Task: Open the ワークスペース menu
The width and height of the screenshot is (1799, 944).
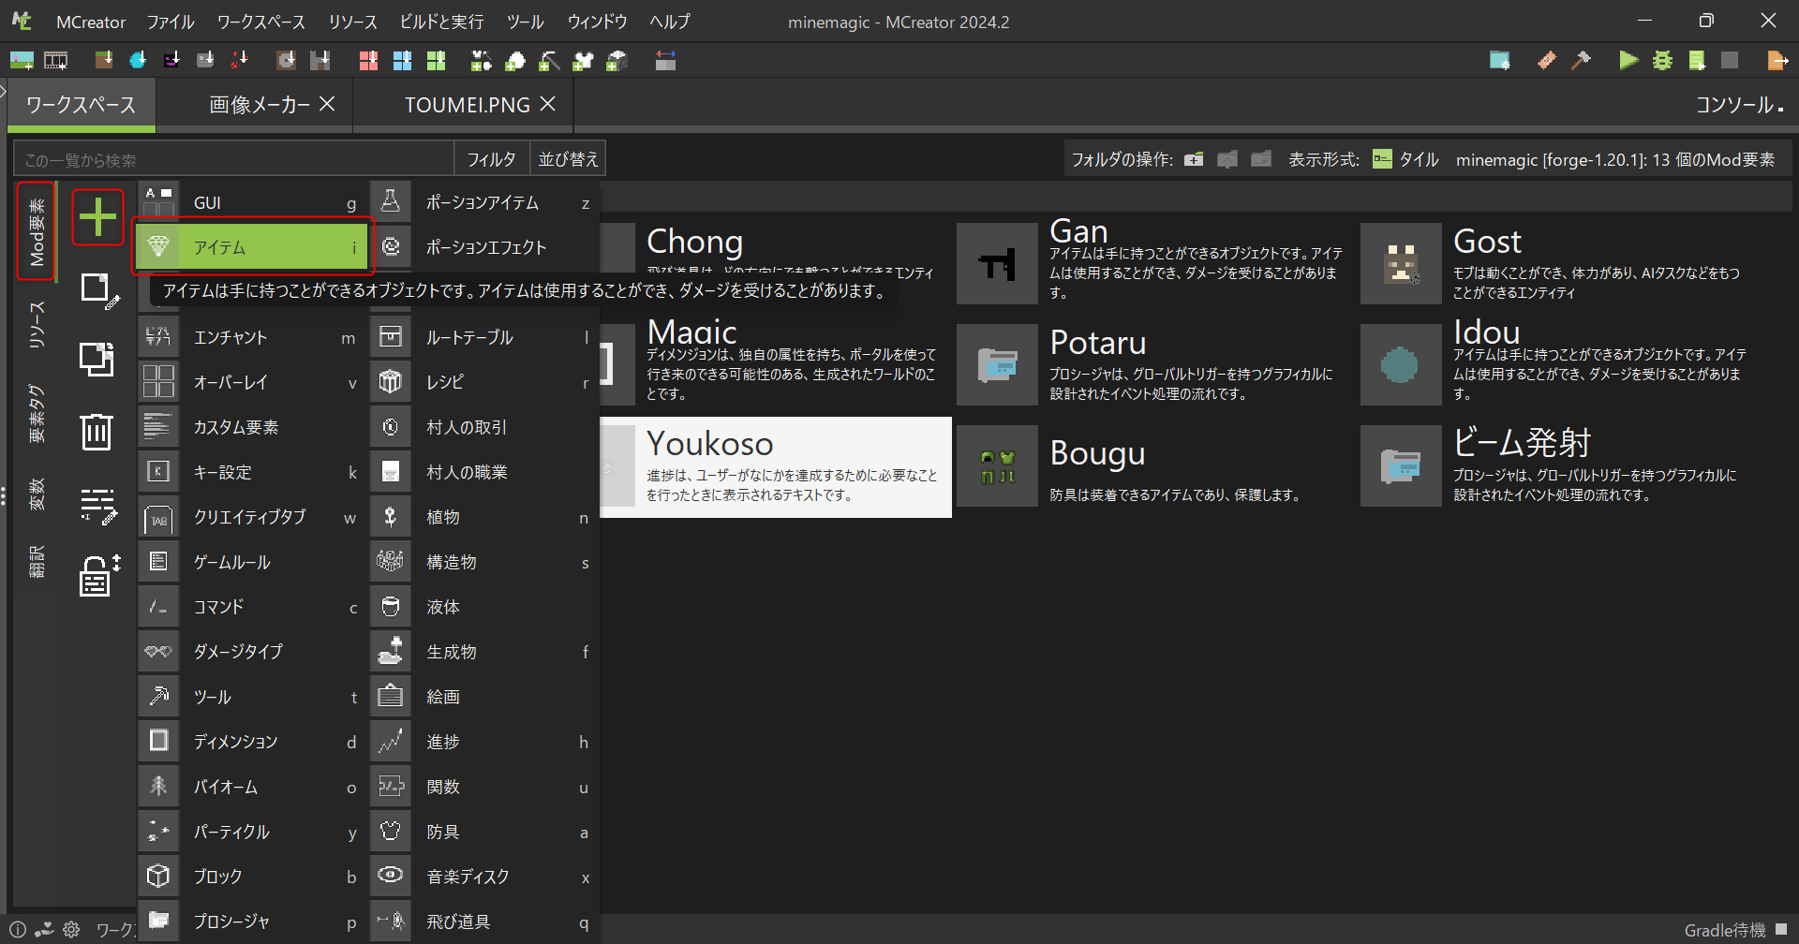Action: pos(261,22)
